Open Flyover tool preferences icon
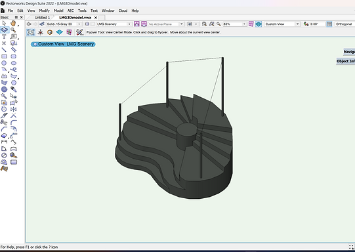The width and height of the screenshot is (355, 252). tap(79, 32)
